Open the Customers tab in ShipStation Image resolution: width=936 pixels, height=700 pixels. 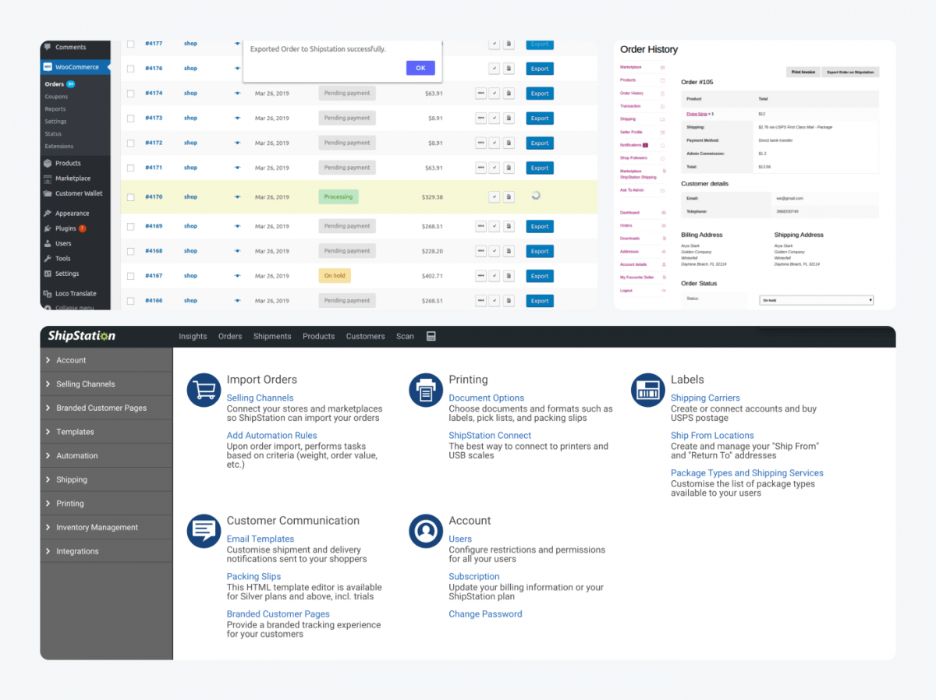tap(366, 337)
